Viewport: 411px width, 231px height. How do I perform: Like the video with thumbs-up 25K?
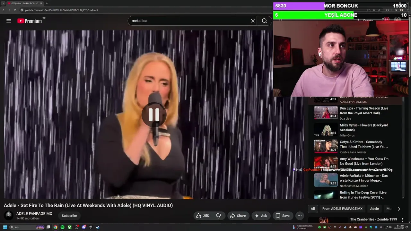point(203,216)
